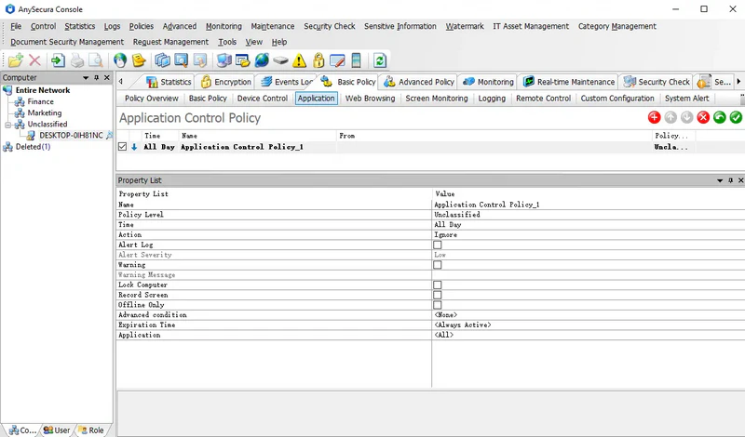Screen dimensions: 745x437
Task: Click the globe with mouse toolbar icon
Action: click(120, 60)
